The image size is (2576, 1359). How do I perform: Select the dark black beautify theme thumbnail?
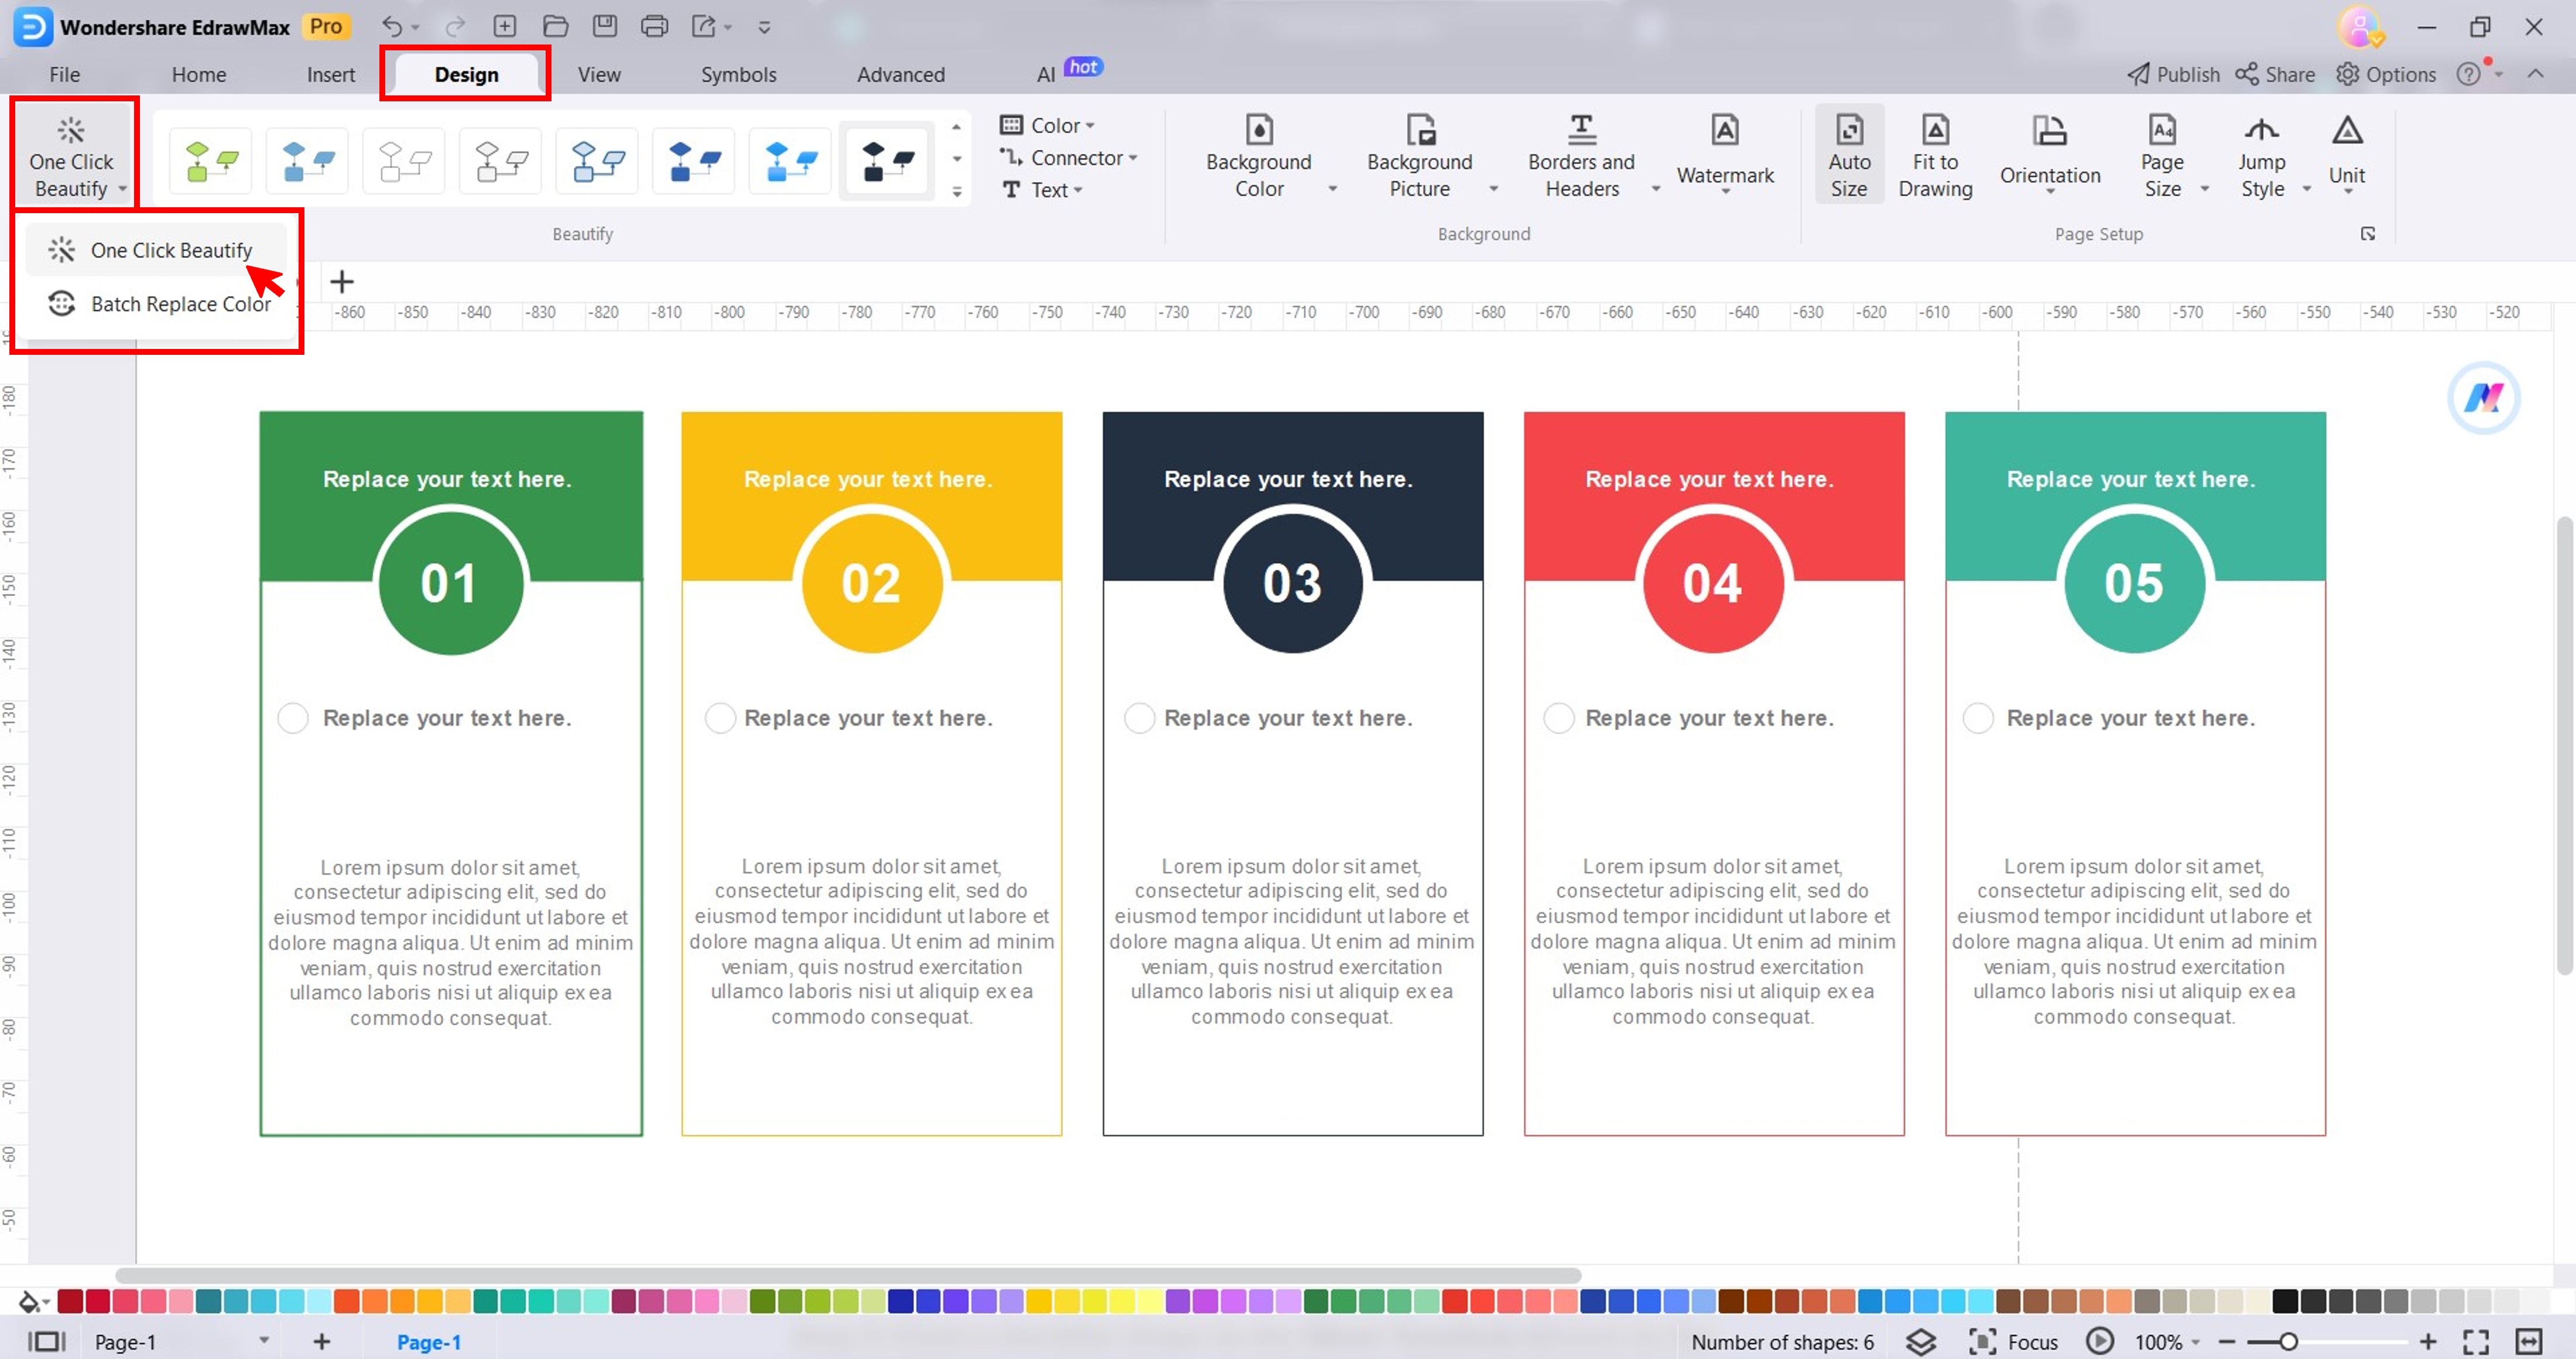887,161
